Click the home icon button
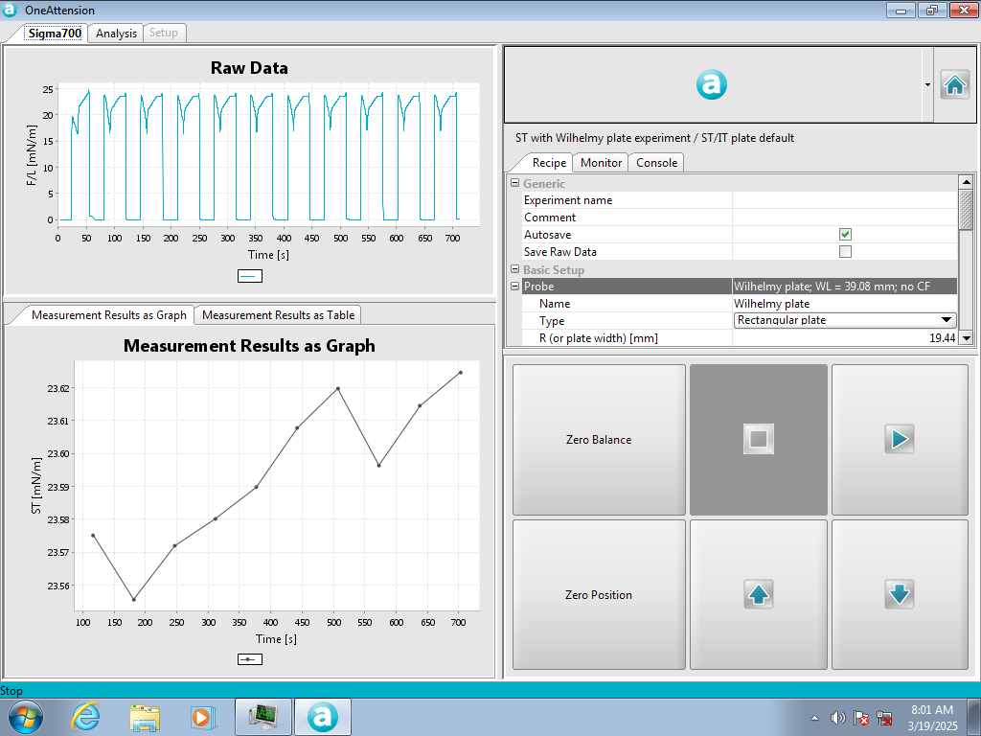Screen dimensions: 981x736 (955, 84)
